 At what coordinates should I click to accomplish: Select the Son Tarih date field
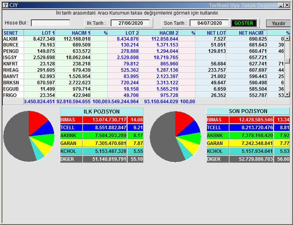pos(209,23)
